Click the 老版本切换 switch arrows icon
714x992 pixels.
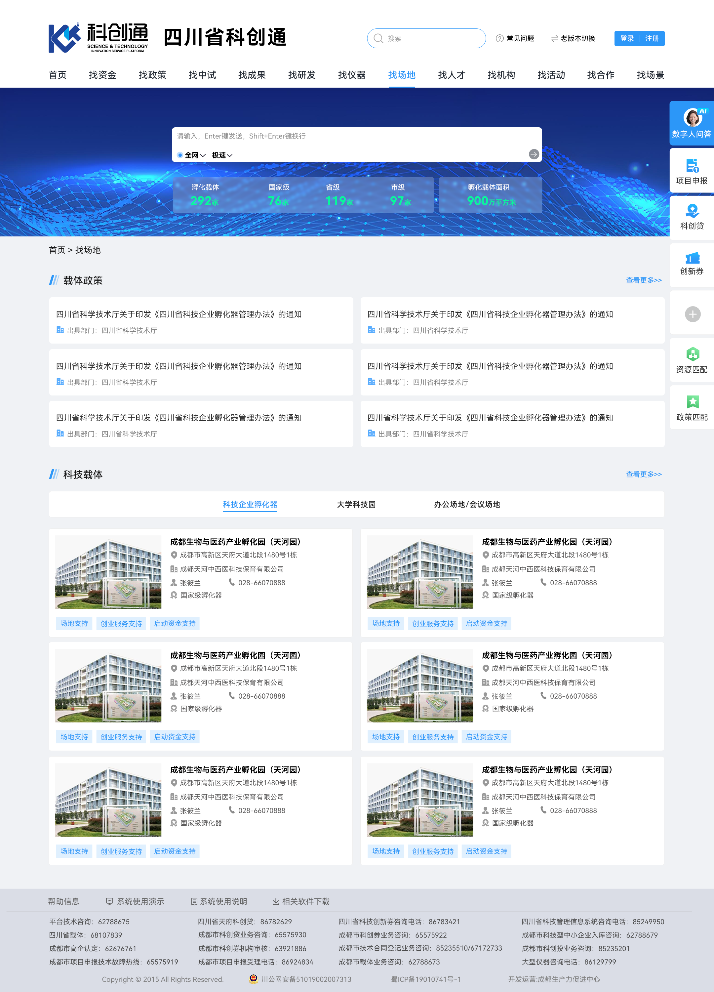(x=554, y=38)
